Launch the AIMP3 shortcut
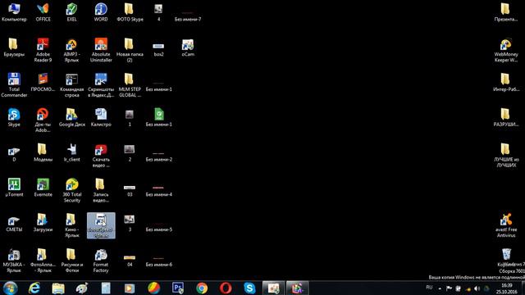 coord(71,50)
